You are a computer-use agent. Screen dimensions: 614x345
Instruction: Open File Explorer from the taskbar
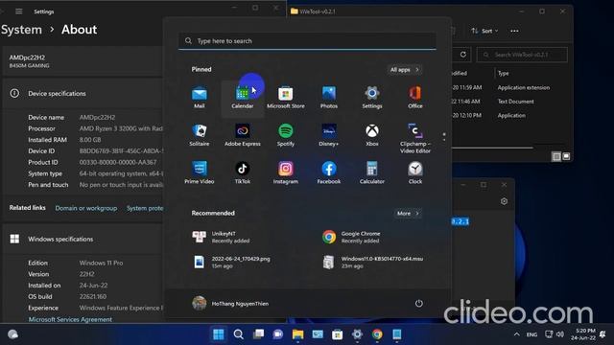click(297, 334)
